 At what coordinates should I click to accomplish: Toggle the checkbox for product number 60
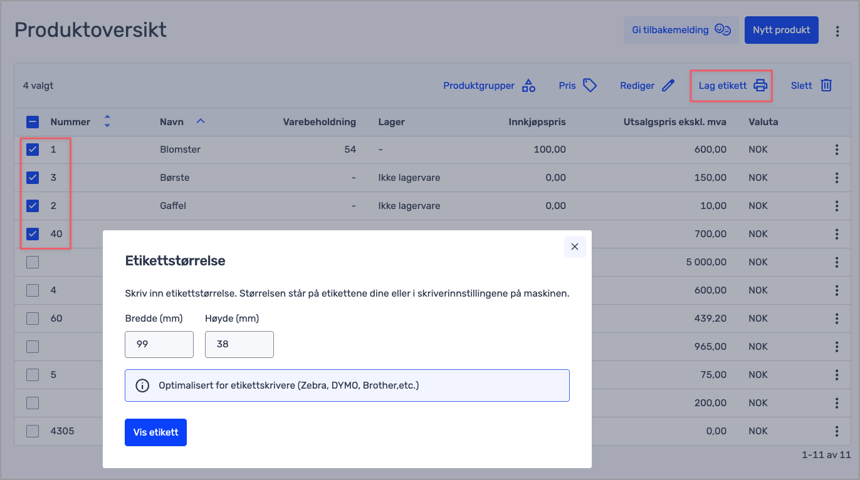click(x=33, y=319)
